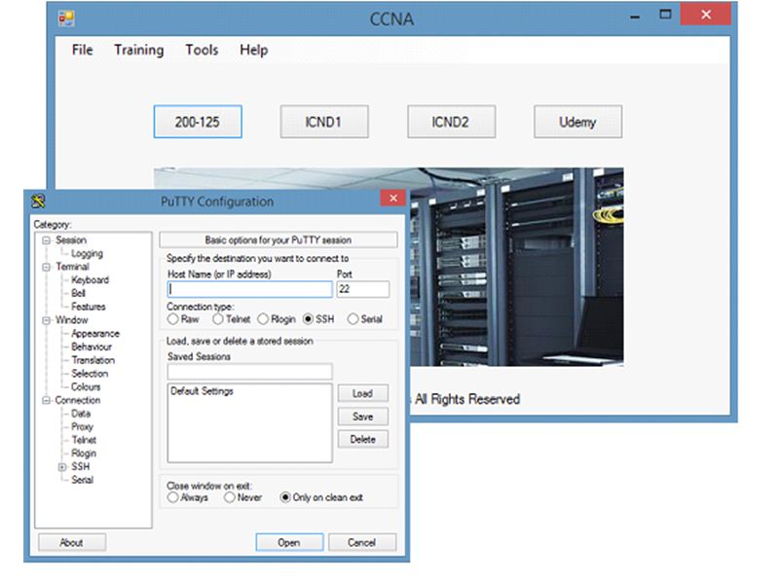Select Window category in tree
Viewport: 779px width, 584px height.
tap(71, 320)
